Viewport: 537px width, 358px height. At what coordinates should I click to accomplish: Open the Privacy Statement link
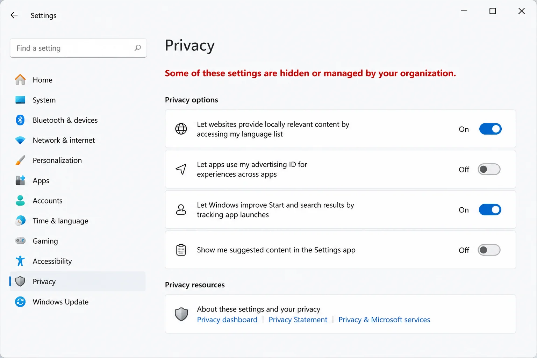click(x=298, y=320)
